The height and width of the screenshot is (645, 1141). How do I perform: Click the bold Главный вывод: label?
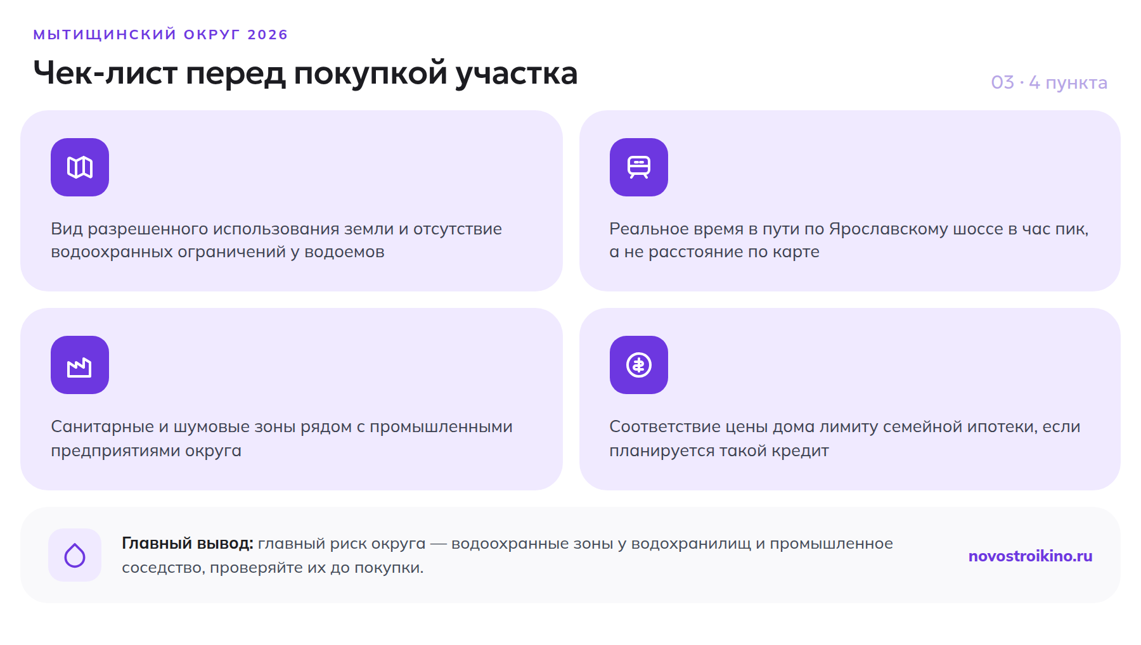pyautogui.click(x=188, y=543)
